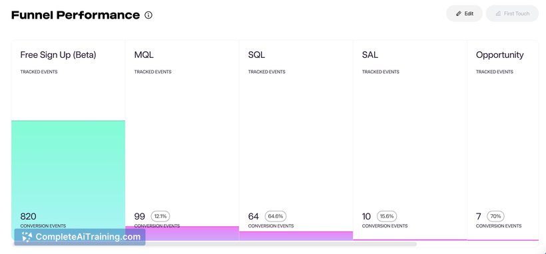The height and width of the screenshot is (254, 546).
Task: Click the pink SQL funnel bar
Action: tap(296, 236)
